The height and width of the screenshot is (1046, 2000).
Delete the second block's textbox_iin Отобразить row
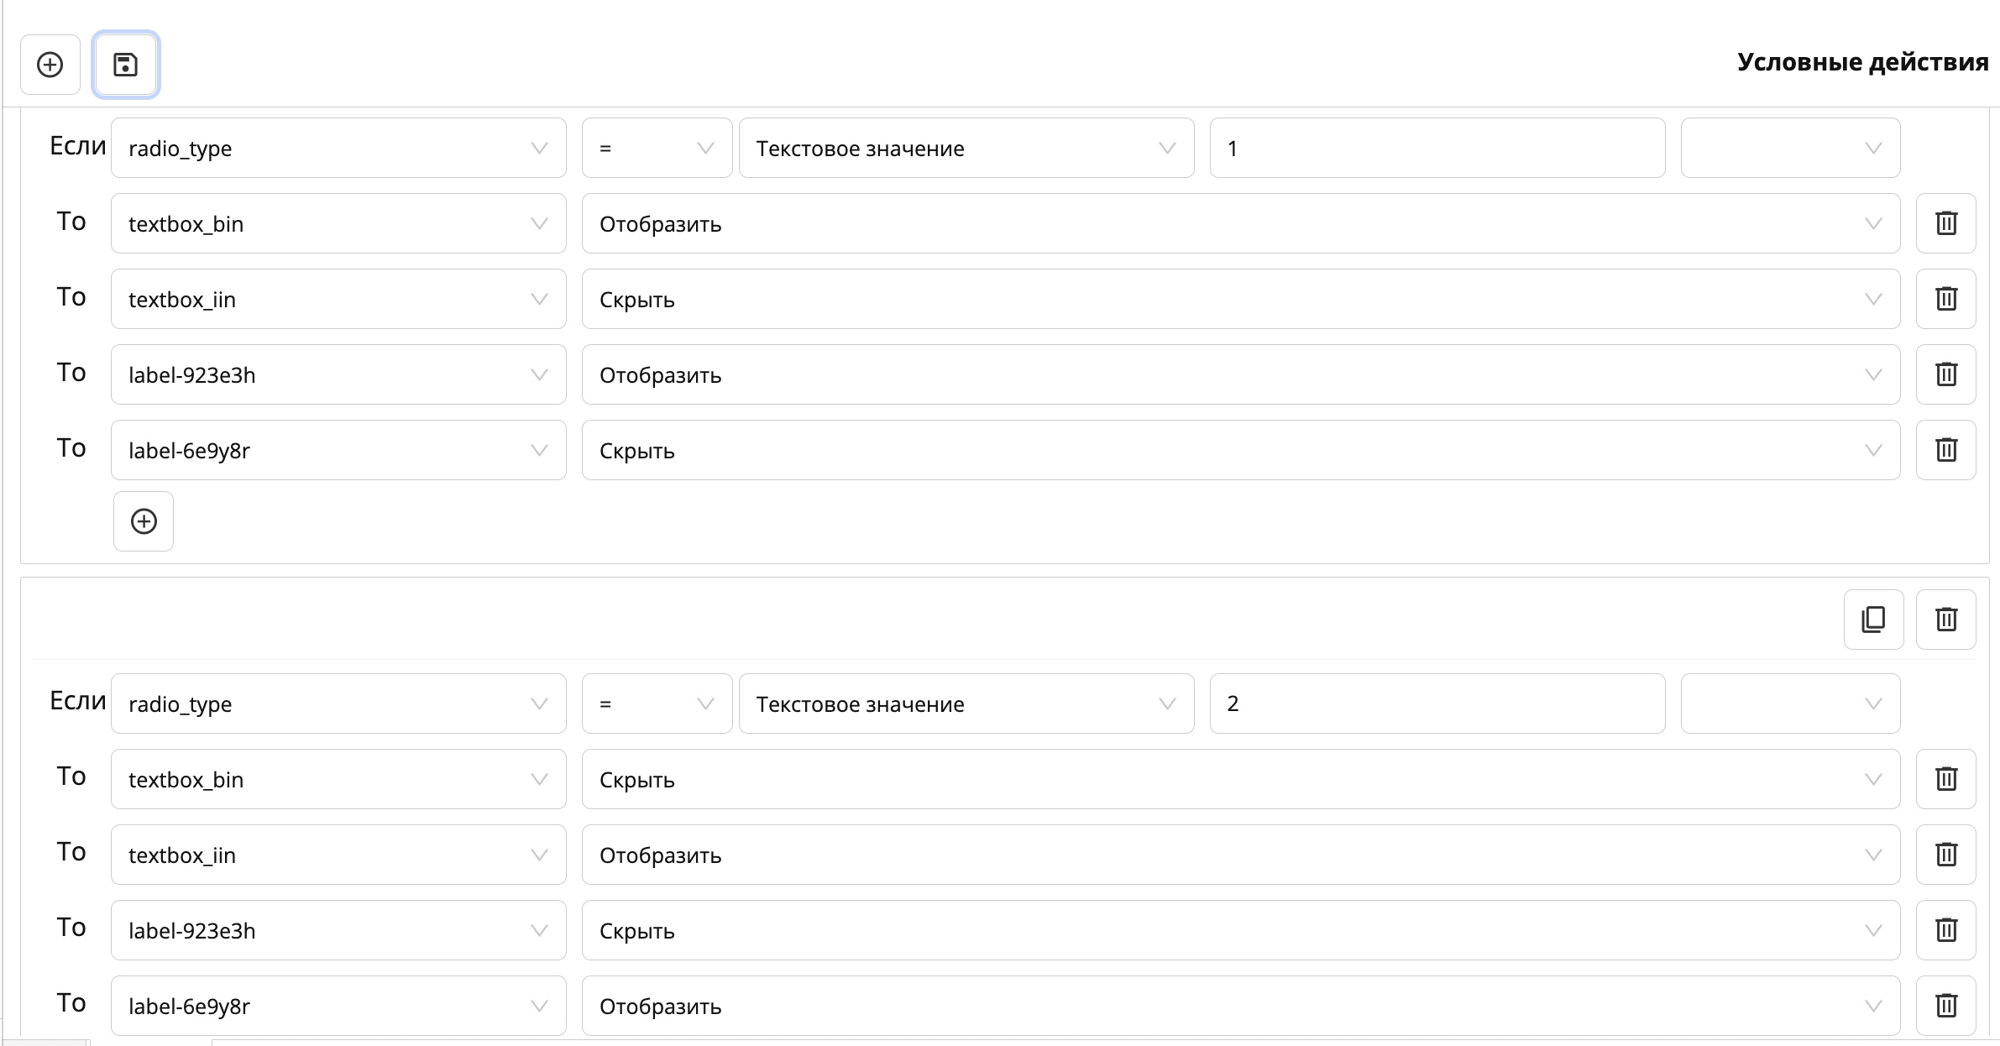[1945, 855]
